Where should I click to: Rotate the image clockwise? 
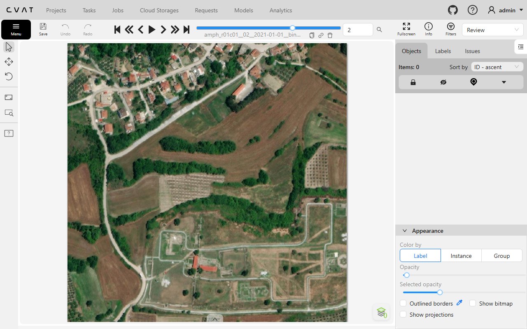coord(9,76)
